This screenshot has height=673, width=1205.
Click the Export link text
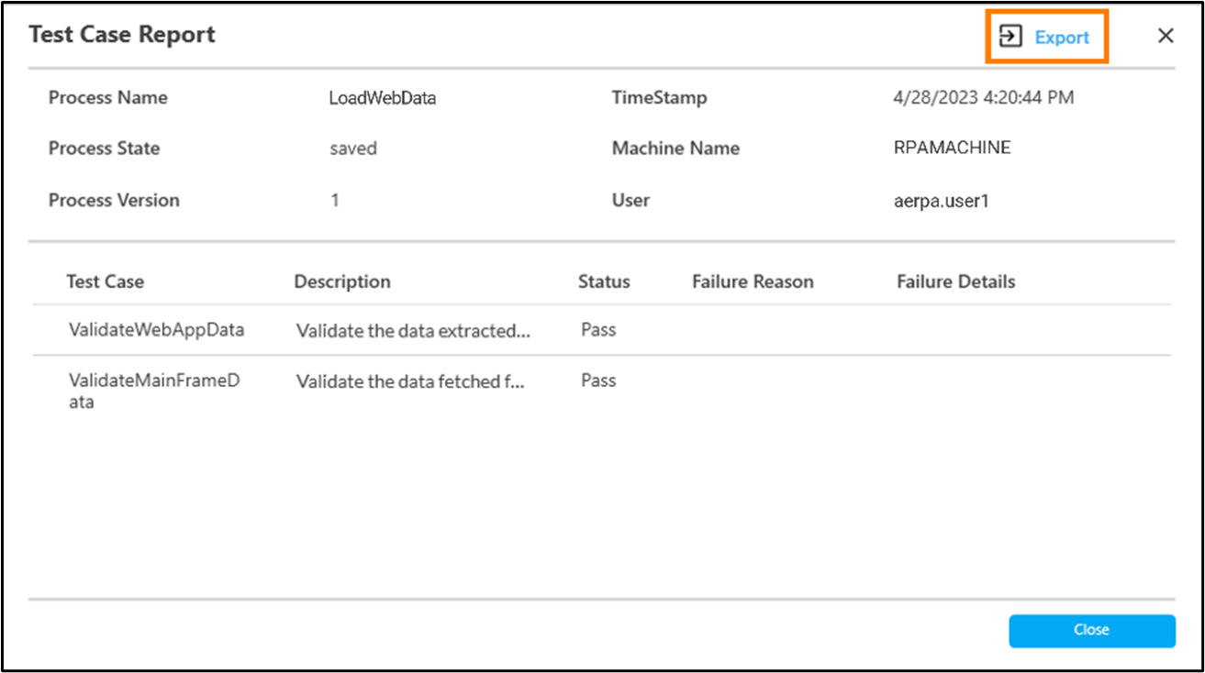coord(1062,38)
